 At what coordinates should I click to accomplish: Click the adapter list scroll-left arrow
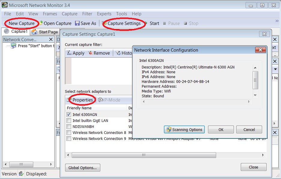coord(68,155)
